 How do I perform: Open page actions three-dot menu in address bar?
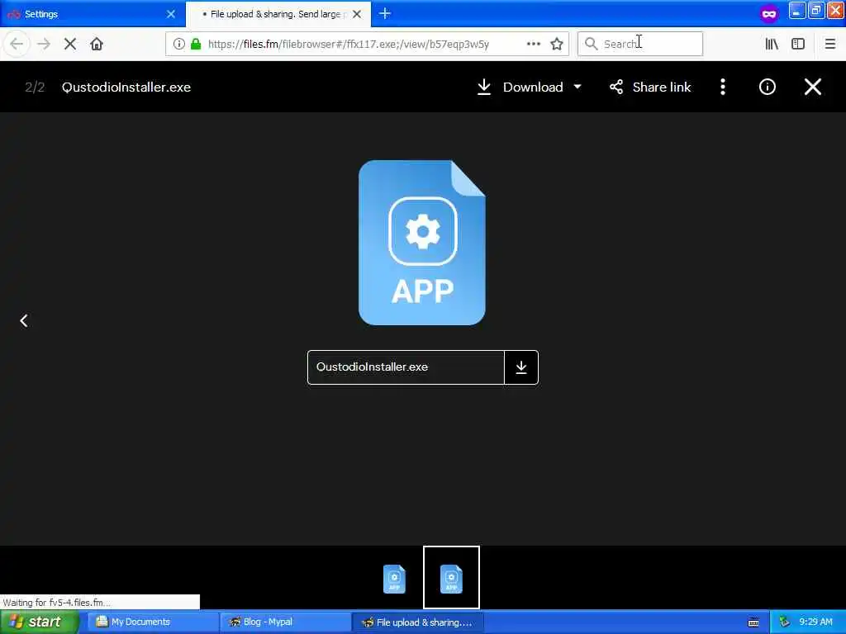pos(533,44)
